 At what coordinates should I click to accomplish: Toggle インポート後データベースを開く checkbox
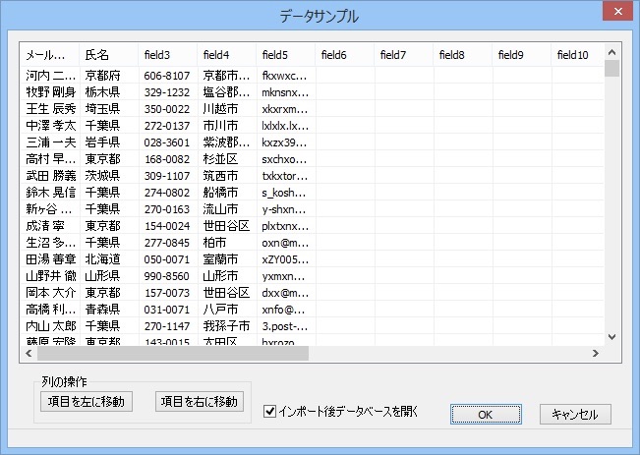pyautogui.click(x=271, y=412)
